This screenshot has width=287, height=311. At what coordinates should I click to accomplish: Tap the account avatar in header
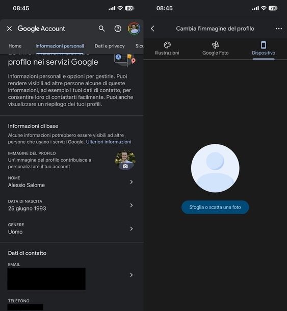click(x=134, y=29)
